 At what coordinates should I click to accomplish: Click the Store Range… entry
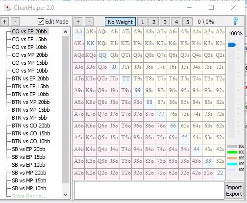pos(29,196)
